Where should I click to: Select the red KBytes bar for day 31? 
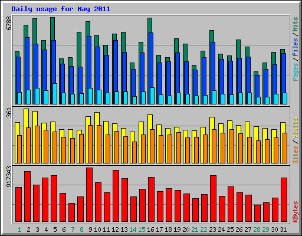284,200
